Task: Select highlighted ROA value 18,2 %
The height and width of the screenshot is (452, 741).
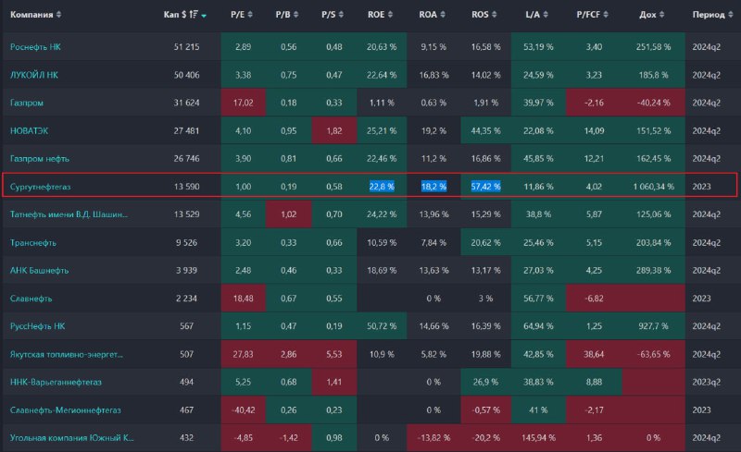Action: click(x=433, y=187)
